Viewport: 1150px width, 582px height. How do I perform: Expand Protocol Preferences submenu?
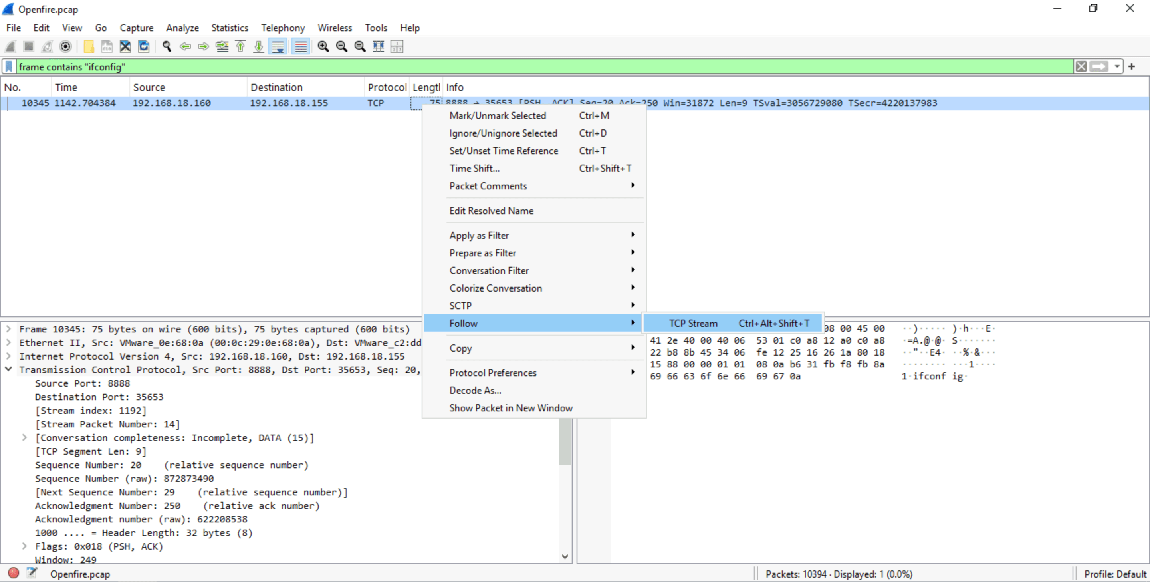tap(534, 373)
